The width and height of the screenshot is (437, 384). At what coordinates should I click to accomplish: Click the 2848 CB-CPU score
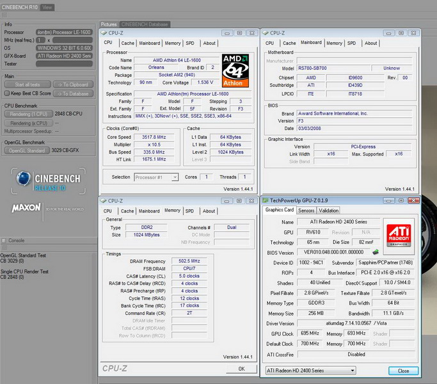point(68,114)
